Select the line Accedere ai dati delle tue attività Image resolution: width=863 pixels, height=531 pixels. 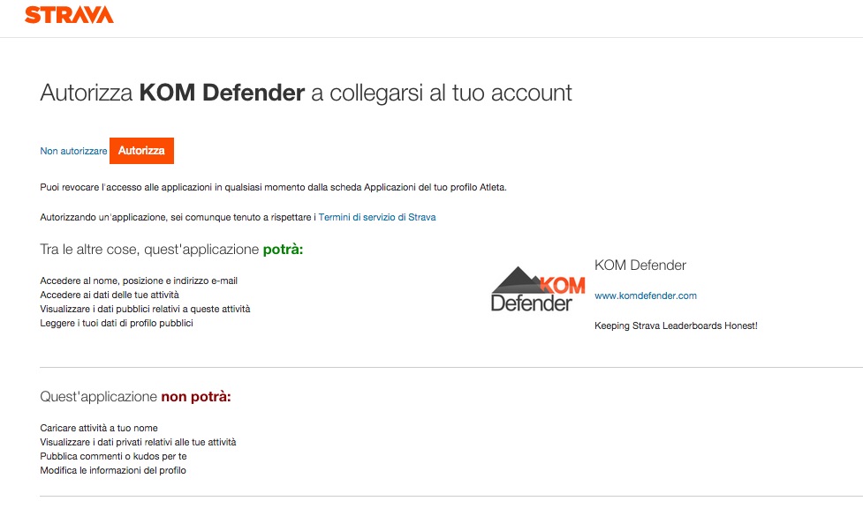110,295
